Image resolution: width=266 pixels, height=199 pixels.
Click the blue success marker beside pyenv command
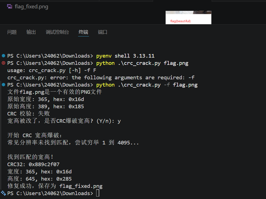[x=3, y=56]
